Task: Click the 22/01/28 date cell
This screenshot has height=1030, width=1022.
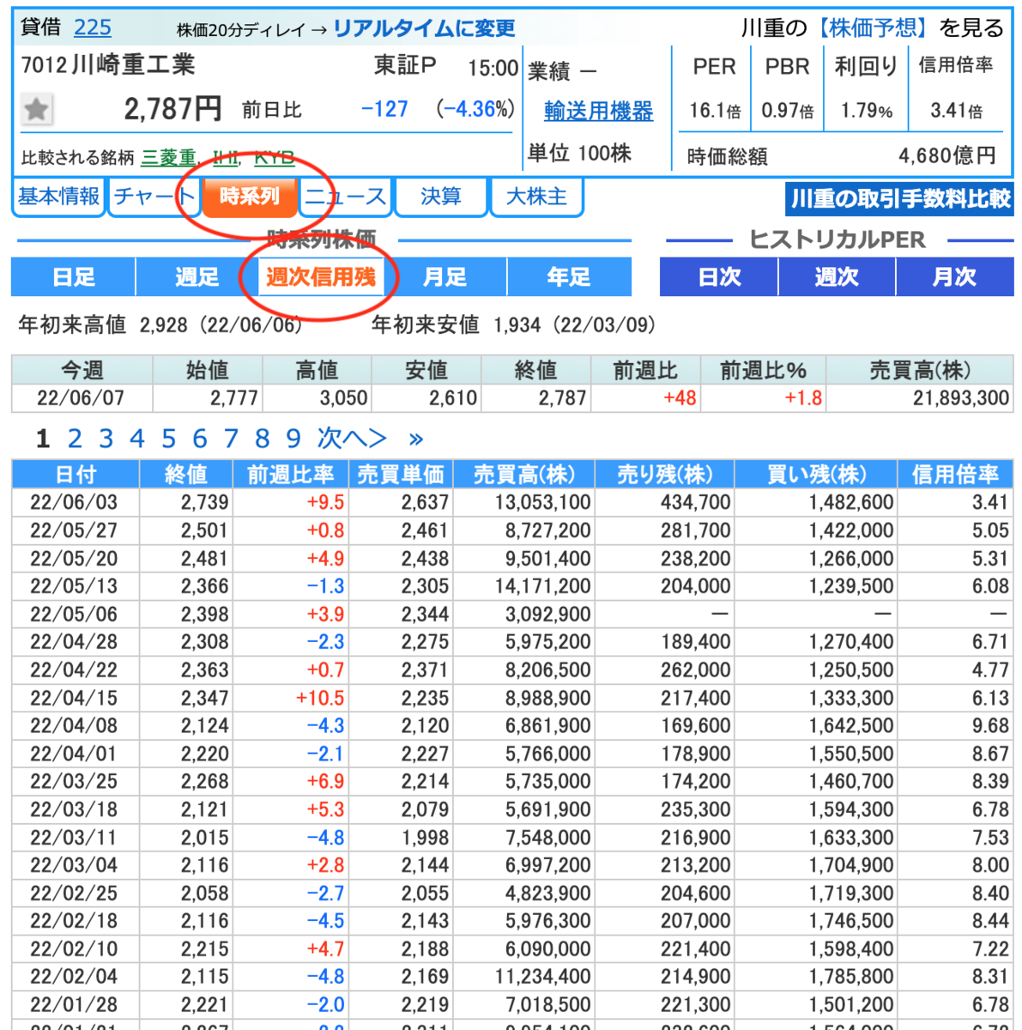Action: pyautogui.click(x=74, y=1005)
